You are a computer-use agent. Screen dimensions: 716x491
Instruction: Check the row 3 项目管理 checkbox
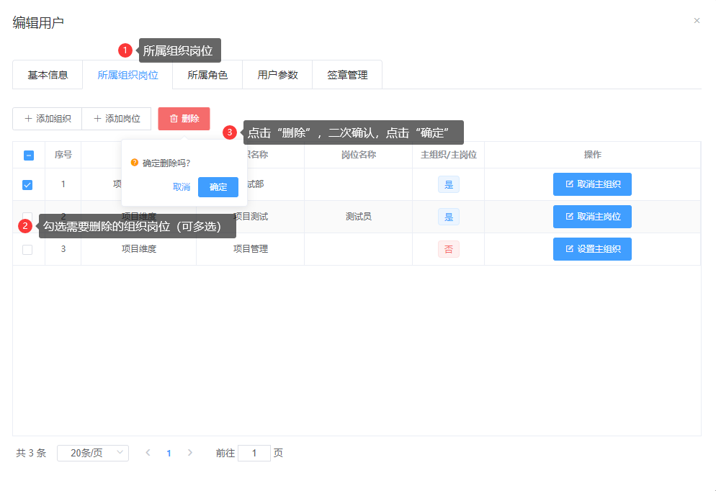click(27, 250)
